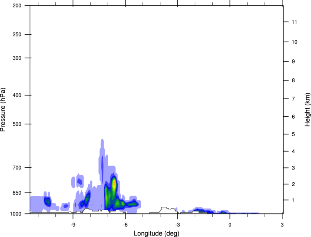Click the 9 km height label
This screenshot has height=237, width=311.
[293, 62]
